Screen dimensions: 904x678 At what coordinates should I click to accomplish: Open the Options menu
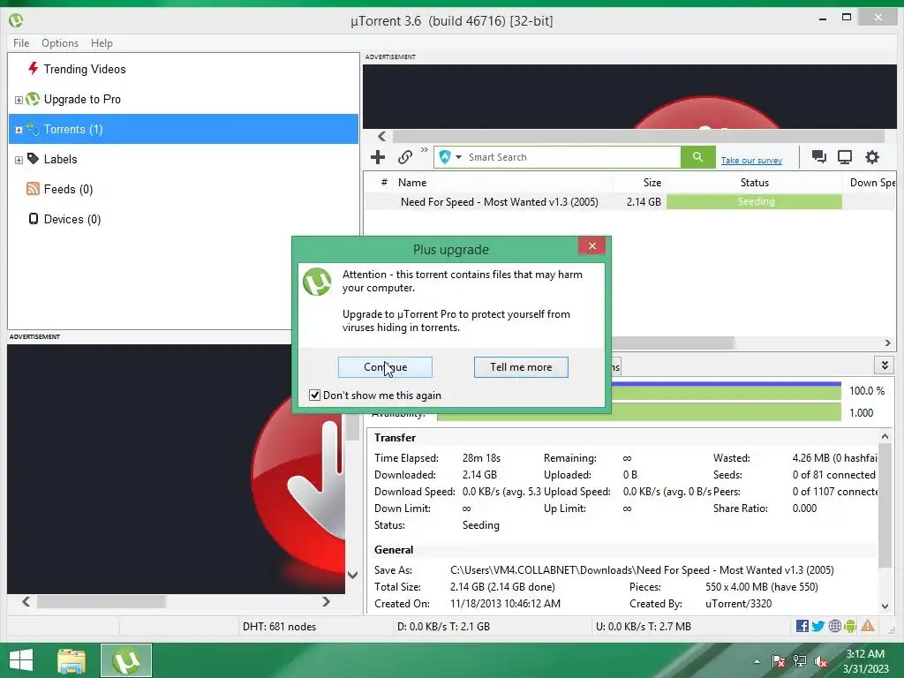tap(60, 43)
